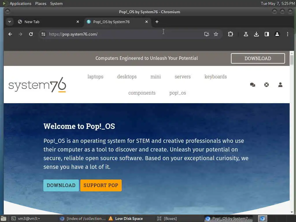Open the keyboards navigation link

tap(216, 77)
